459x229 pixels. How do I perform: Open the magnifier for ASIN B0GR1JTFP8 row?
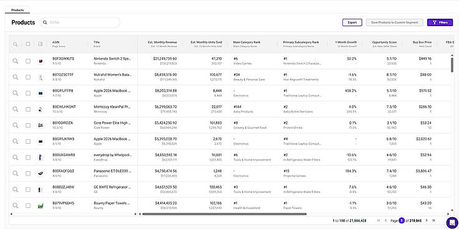tap(15, 93)
